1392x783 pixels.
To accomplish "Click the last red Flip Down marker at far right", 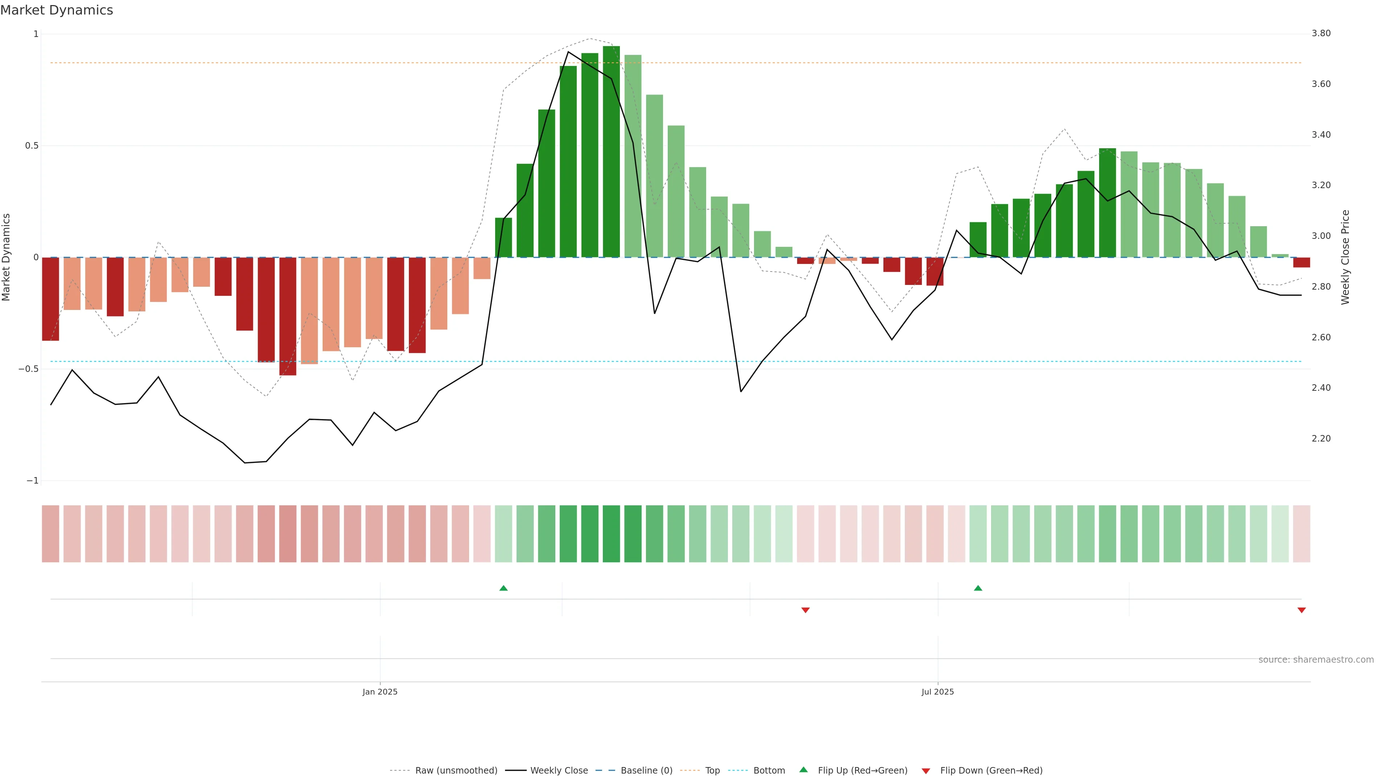I will click(x=1301, y=610).
